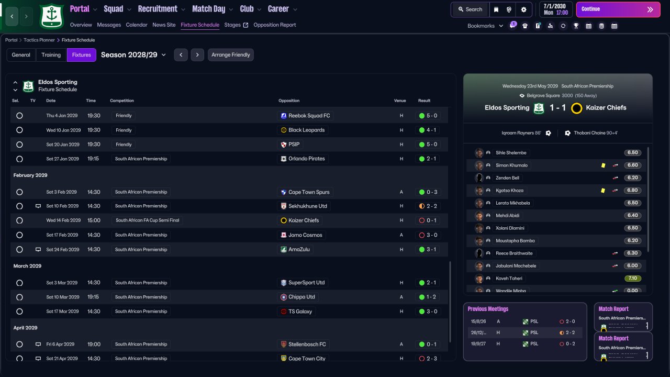Click the TV icon on Sat 24 Feb 2029 row
The image size is (670, 377).
coord(38,250)
